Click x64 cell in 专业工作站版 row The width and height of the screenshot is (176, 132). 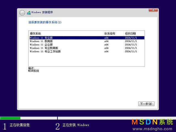click(106, 51)
